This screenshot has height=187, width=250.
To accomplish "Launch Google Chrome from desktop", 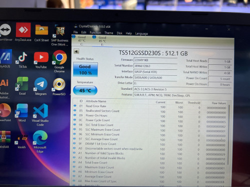I will pyautogui.click(x=59, y=61).
